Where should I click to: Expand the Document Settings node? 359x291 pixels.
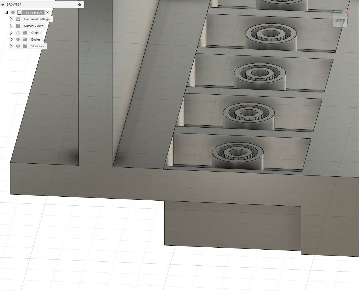tap(11, 19)
